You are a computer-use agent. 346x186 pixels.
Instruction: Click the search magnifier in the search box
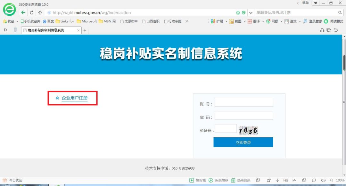[x=340, y=12]
